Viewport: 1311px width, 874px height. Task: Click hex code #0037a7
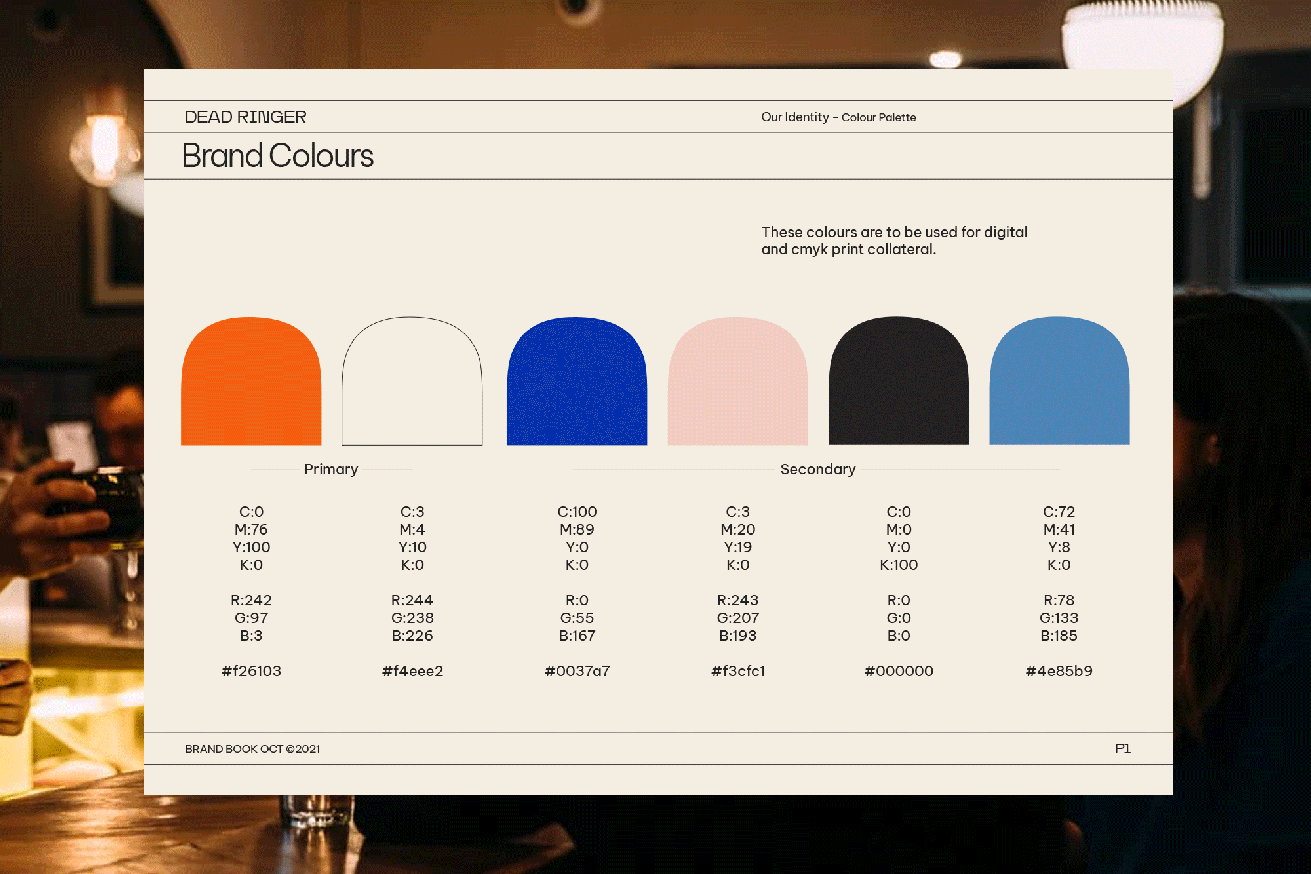pos(577,671)
